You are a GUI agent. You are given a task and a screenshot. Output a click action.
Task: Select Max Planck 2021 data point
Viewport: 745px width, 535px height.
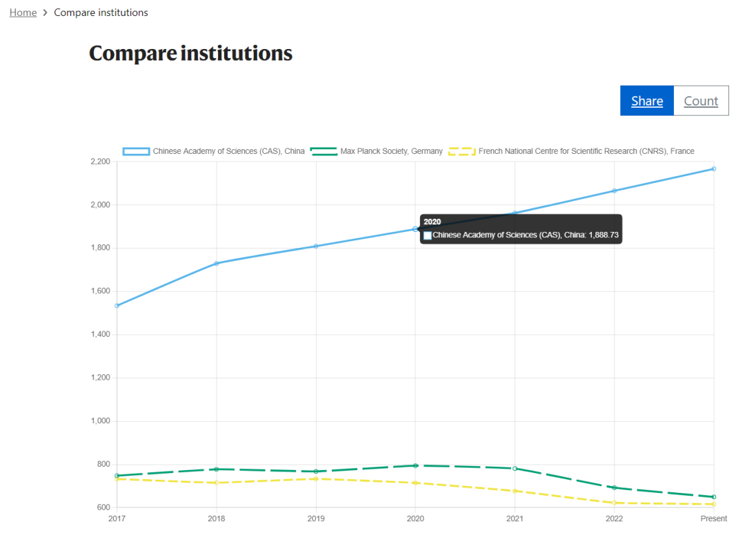point(515,469)
